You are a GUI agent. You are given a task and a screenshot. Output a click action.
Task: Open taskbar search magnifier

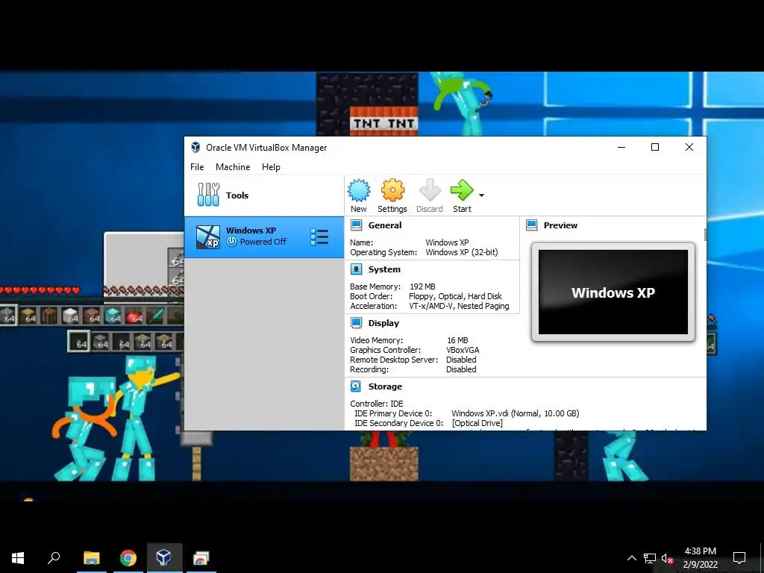click(x=54, y=558)
